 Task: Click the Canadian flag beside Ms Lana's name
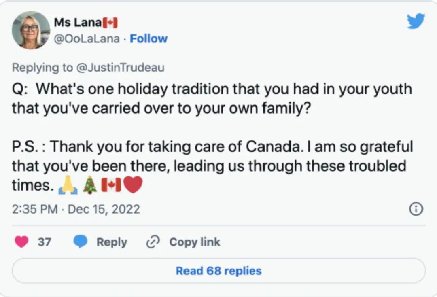pos(110,22)
